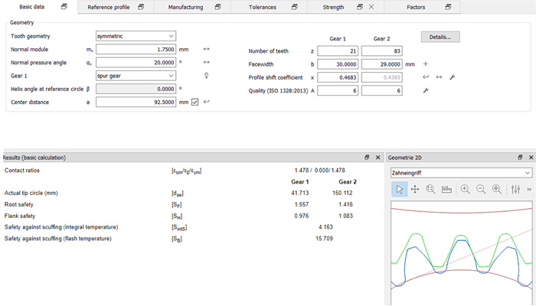The image size is (536, 306).
Task: Undock the Tolerances tab
Action: 295,7
